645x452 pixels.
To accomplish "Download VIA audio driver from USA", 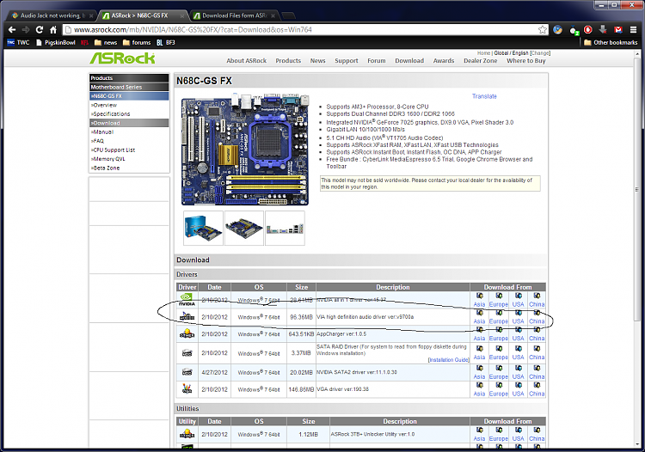I will 519,317.
